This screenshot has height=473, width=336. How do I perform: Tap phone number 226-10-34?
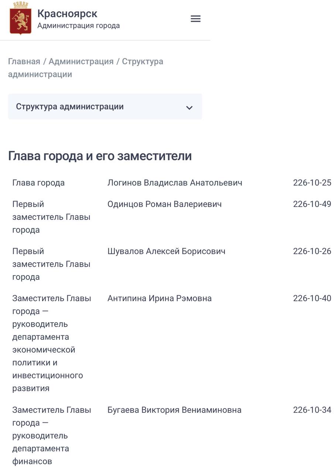(x=312, y=410)
